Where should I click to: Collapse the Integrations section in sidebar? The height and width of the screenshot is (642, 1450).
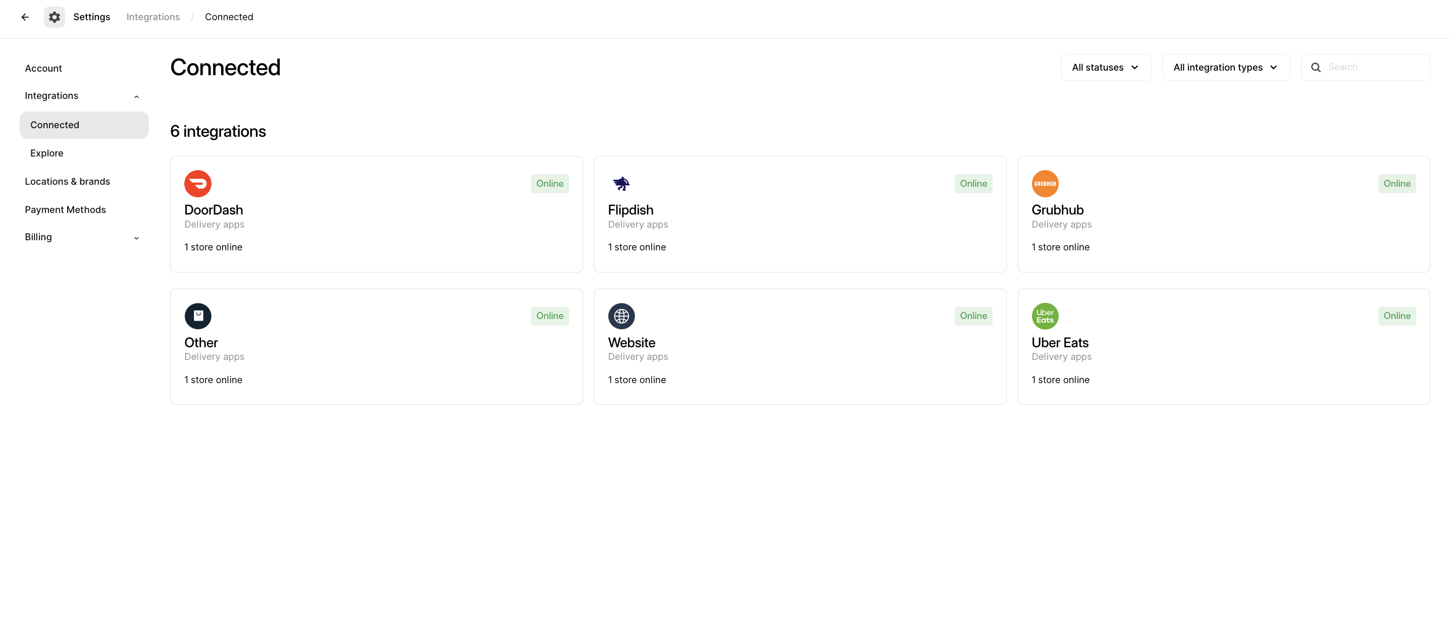tap(136, 96)
